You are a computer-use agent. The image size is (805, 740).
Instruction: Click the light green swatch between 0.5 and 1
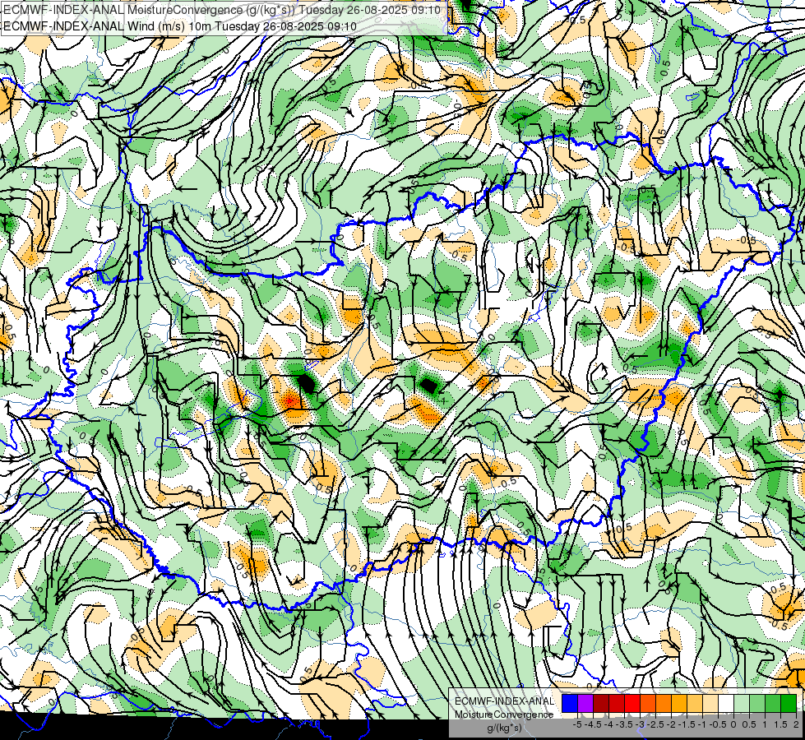point(757,703)
